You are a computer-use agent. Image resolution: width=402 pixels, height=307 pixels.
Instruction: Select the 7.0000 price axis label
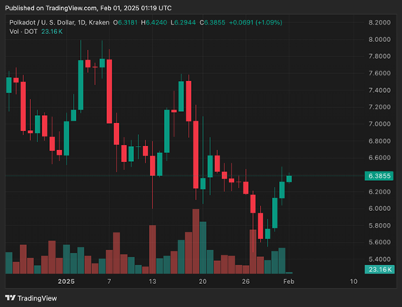click(x=380, y=124)
